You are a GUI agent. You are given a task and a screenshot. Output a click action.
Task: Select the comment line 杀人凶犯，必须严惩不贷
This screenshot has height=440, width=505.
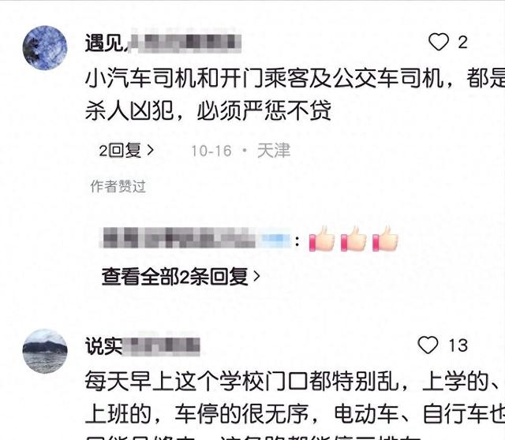click(208, 110)
